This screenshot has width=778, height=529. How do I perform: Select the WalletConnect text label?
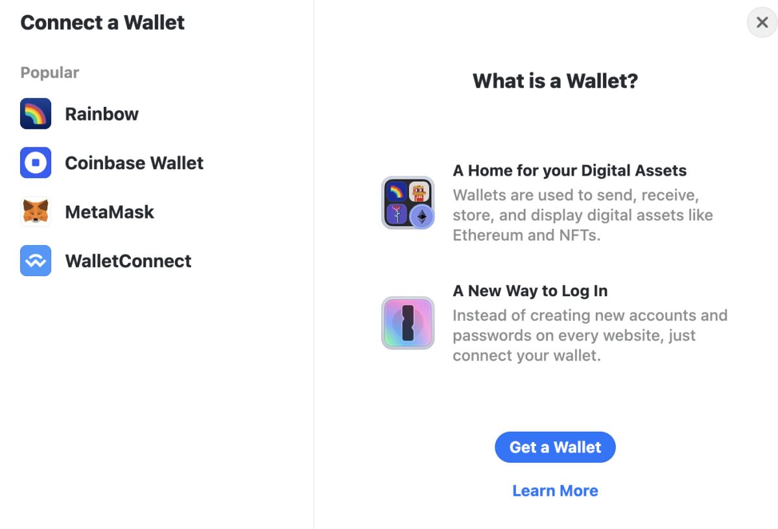pos(128,261)
